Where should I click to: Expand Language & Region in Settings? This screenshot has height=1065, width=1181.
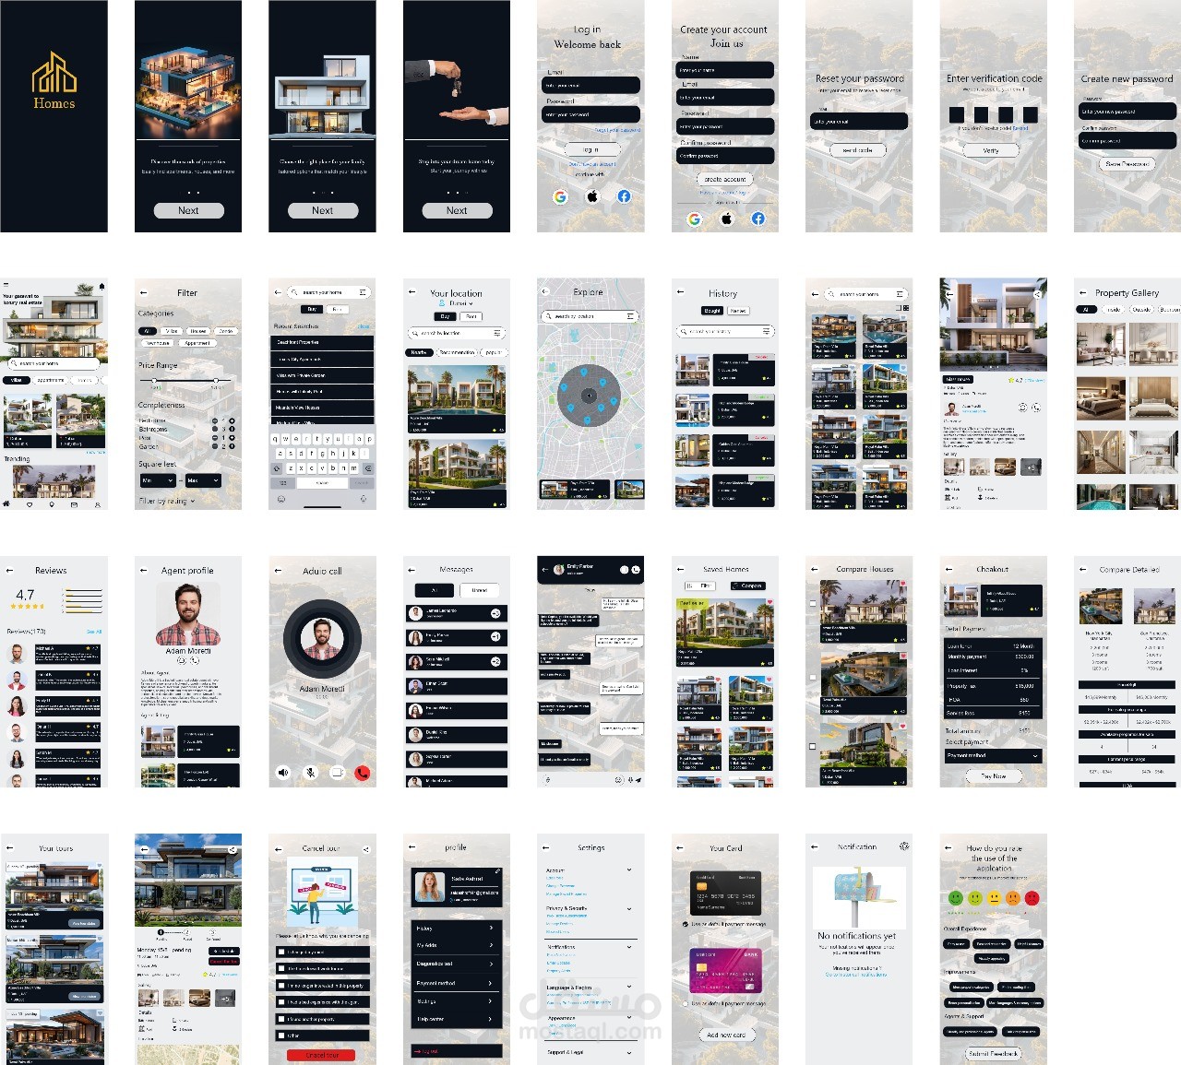[629, 988]
